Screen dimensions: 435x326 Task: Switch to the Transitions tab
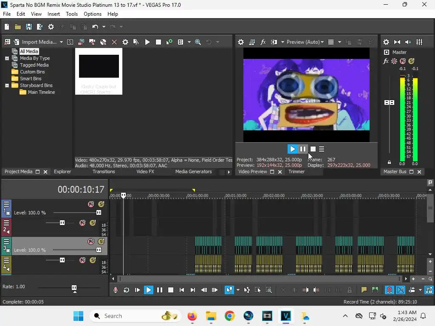(104, 171)
